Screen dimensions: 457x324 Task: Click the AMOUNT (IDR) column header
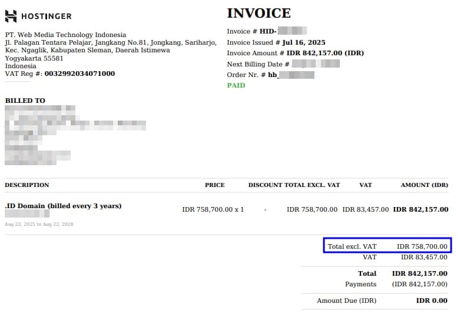[424, 185]
